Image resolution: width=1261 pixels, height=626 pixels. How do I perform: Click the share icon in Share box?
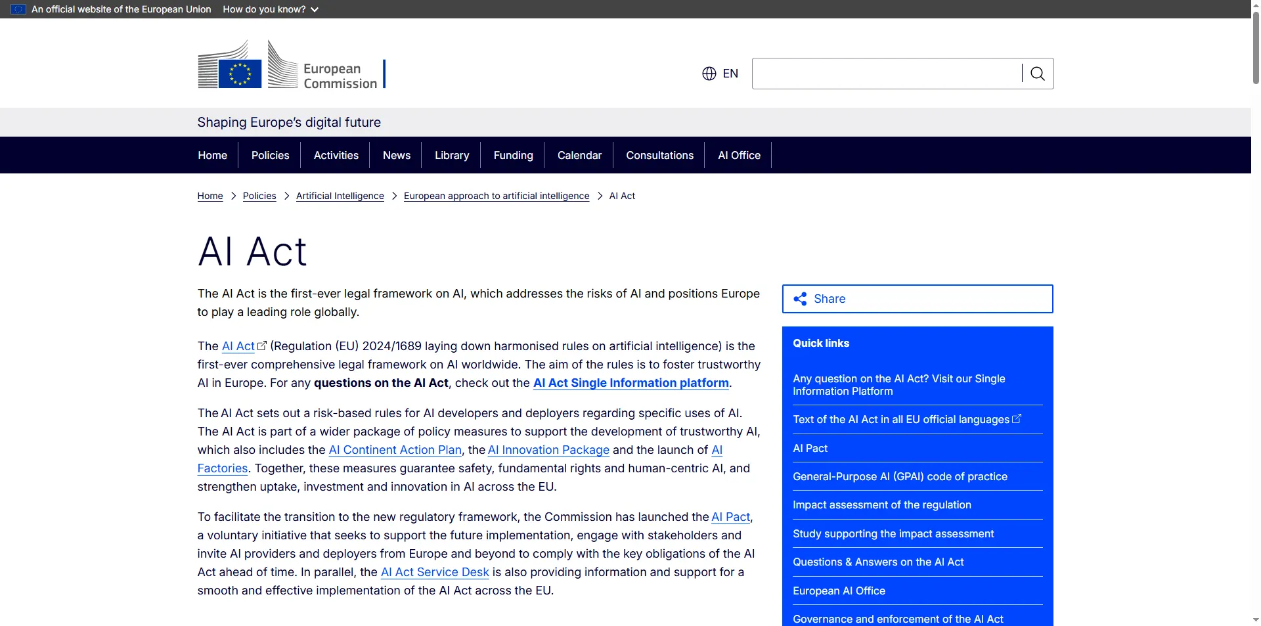click(x=800, y=299)
